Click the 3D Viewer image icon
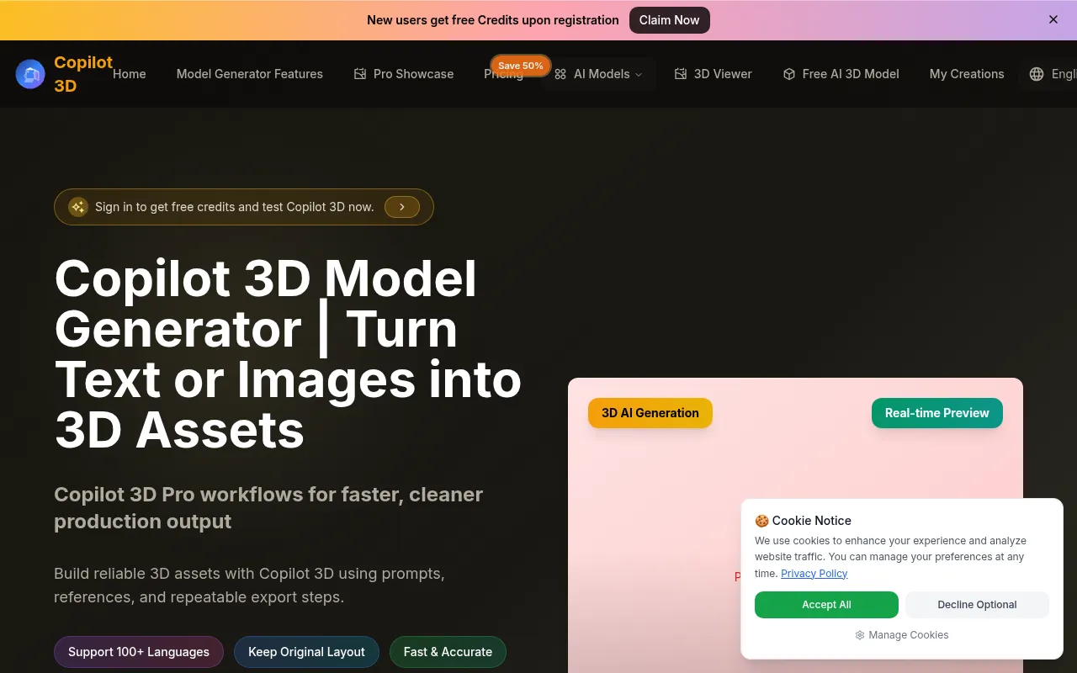 tap(681, 74)
